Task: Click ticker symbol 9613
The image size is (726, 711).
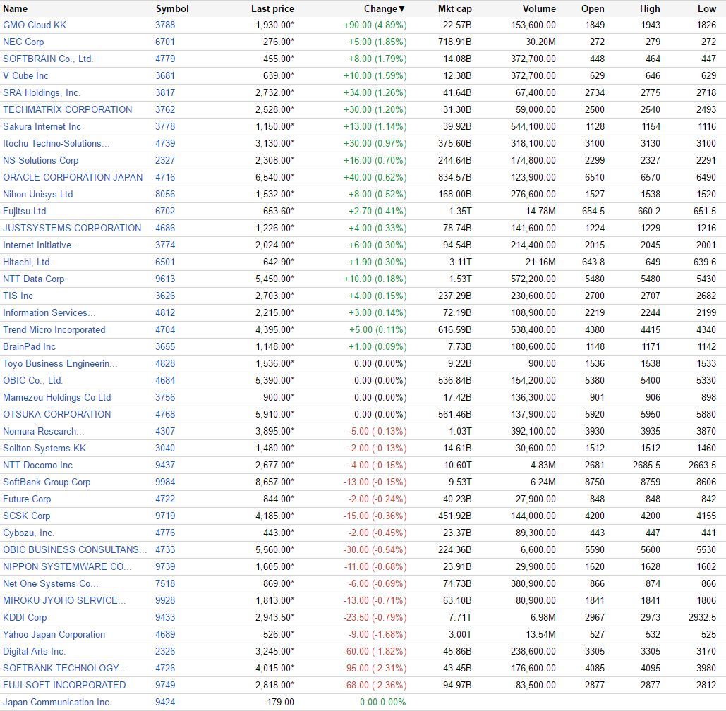Action: 165,279
